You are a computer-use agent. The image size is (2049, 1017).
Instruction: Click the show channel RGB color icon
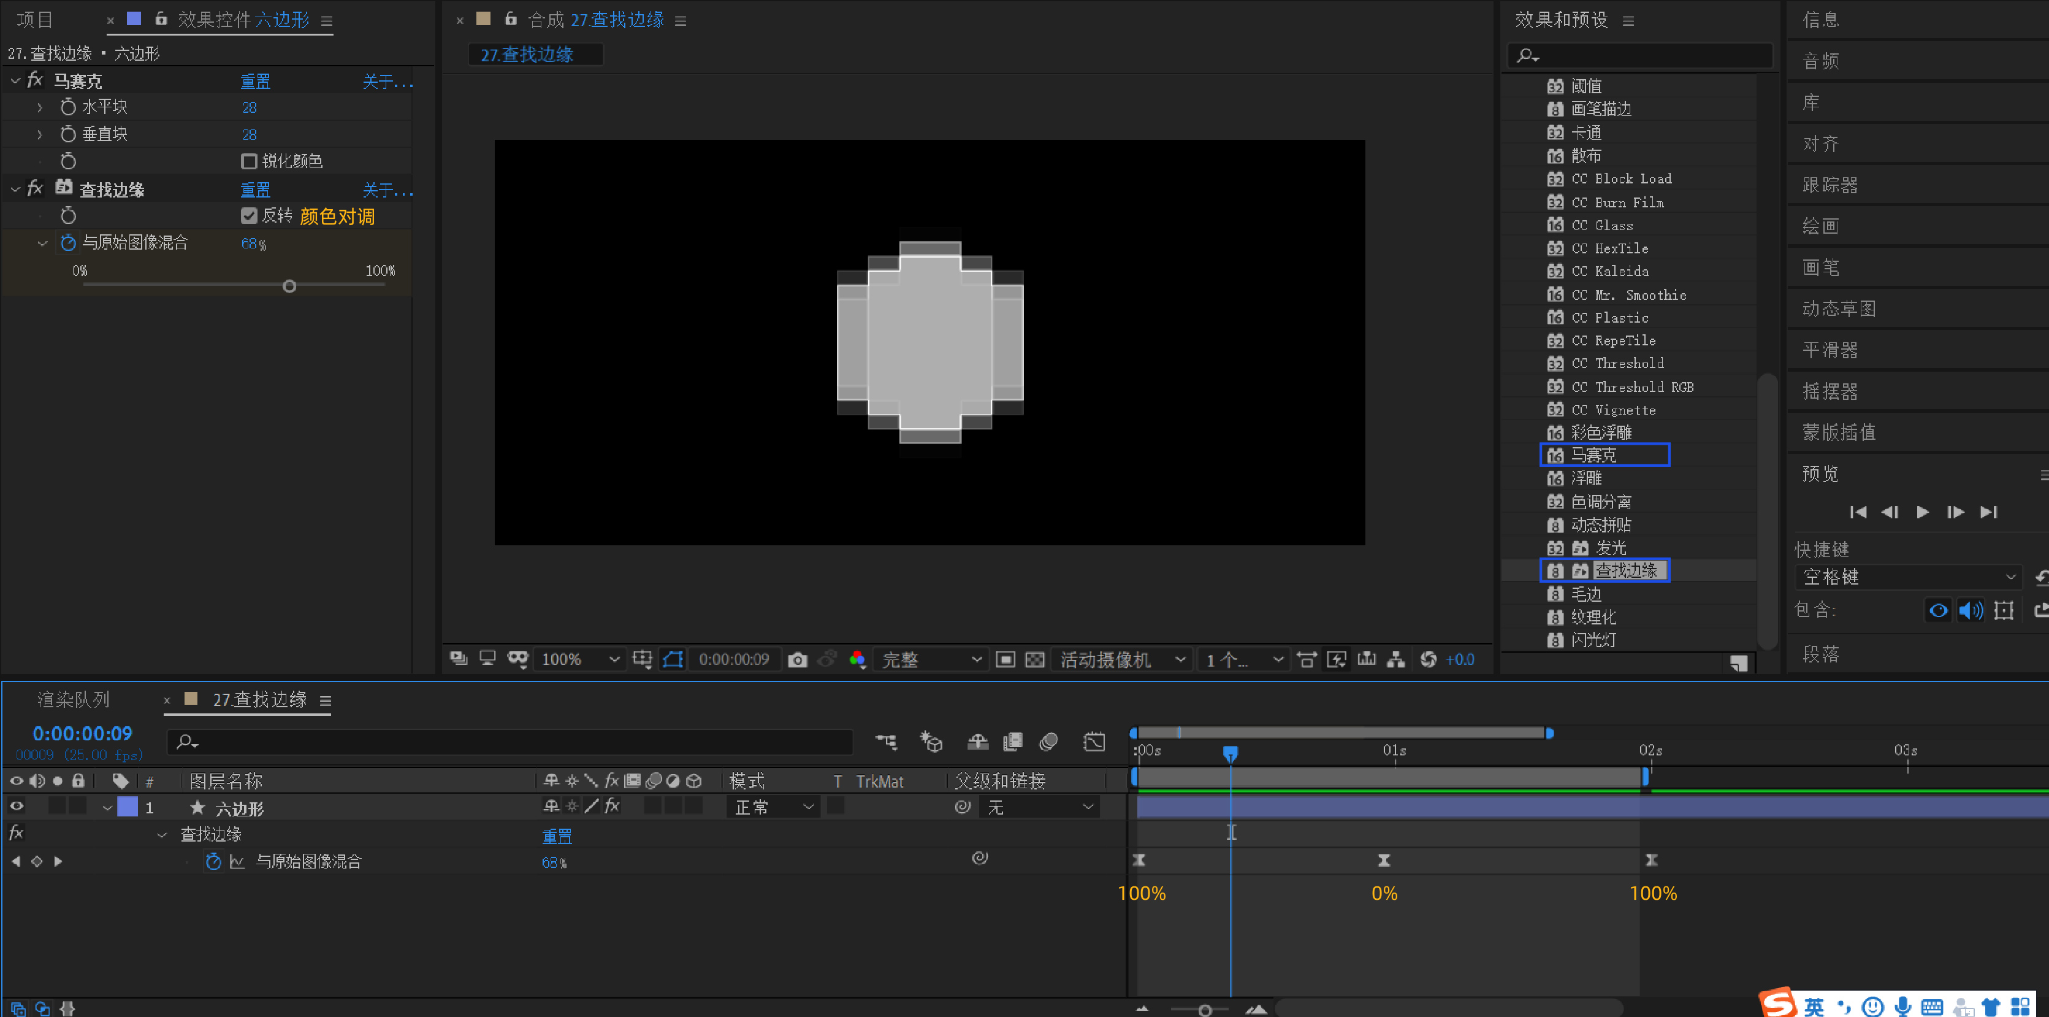coord(857,659)
